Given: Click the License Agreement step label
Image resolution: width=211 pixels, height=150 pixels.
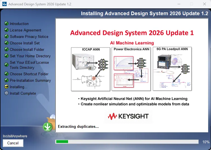Looking at the screenshot, I should (x=26, y=30).
